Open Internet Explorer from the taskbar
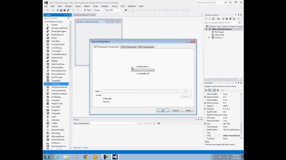 pos(57,157)
